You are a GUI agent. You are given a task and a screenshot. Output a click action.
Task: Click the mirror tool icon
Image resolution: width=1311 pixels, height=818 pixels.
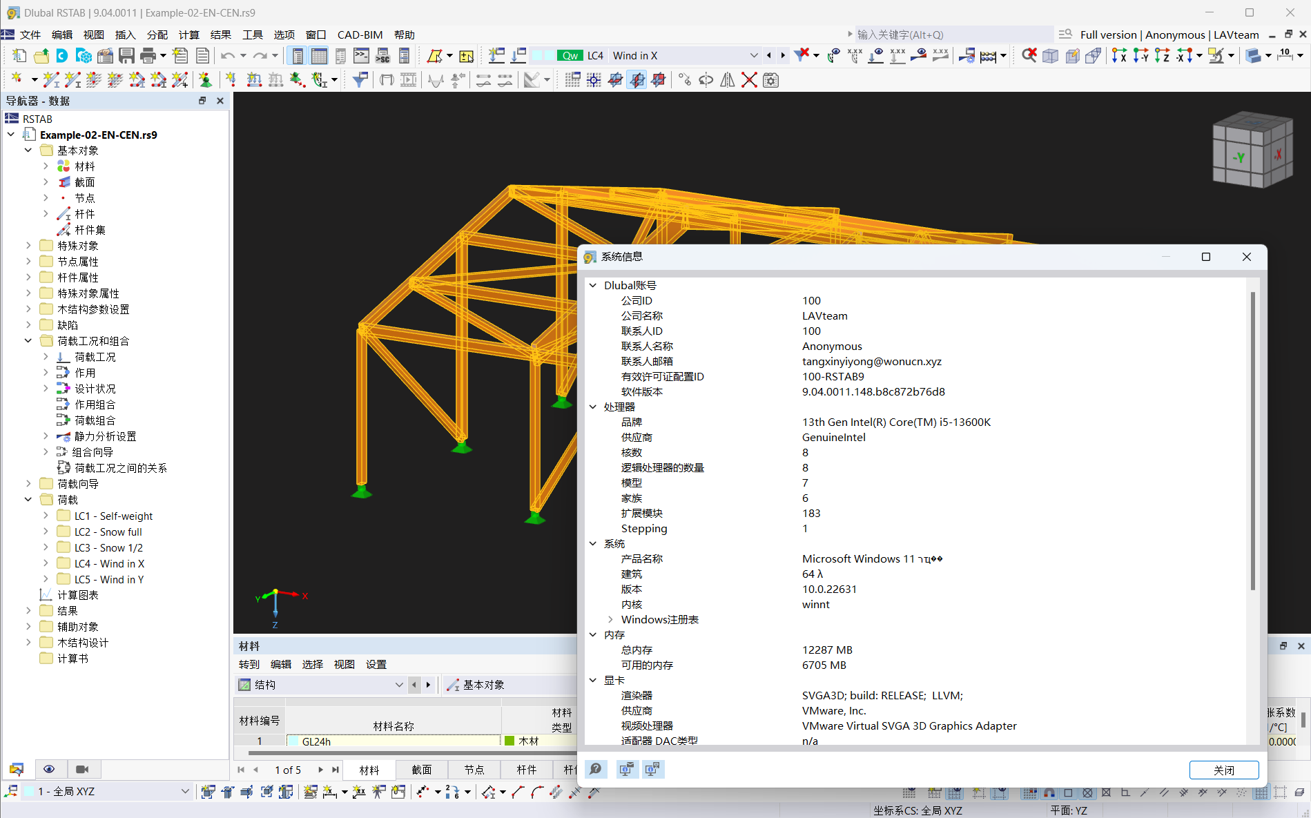(728, 80)
